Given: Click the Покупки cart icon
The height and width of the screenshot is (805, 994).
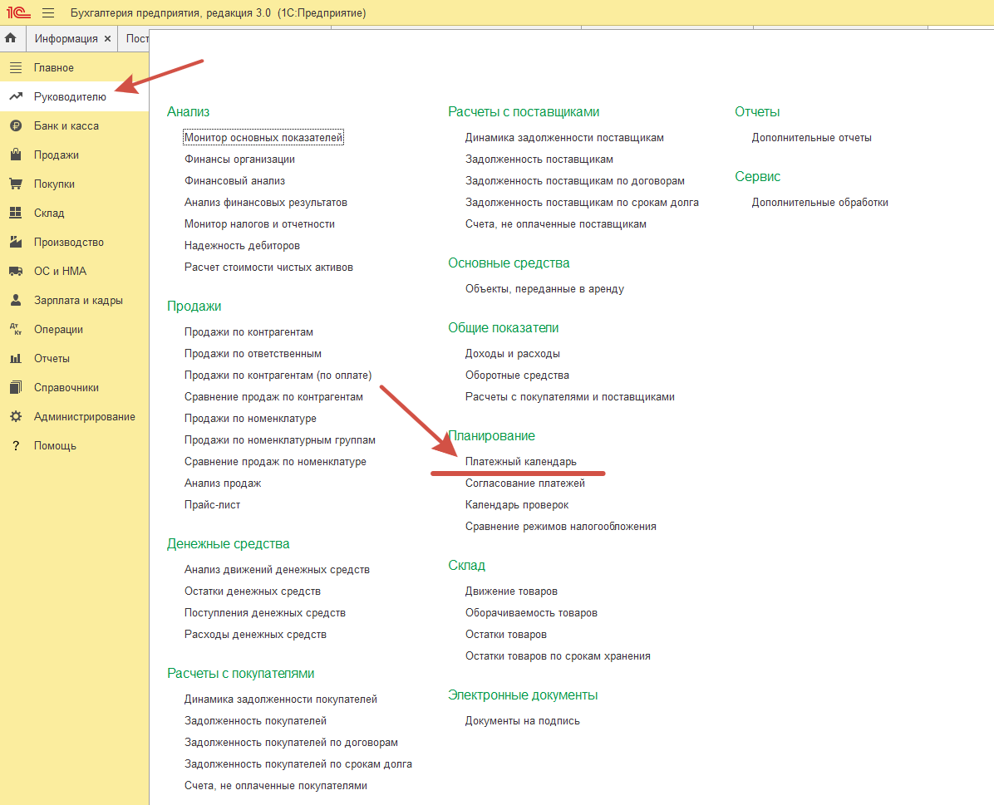Looking at the screenshot, I should pyautogui.click(x=16, y=184).
